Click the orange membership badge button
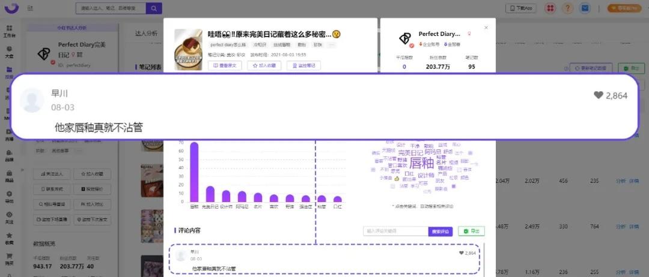The image size is (649, 277). (x=624, y=8)
